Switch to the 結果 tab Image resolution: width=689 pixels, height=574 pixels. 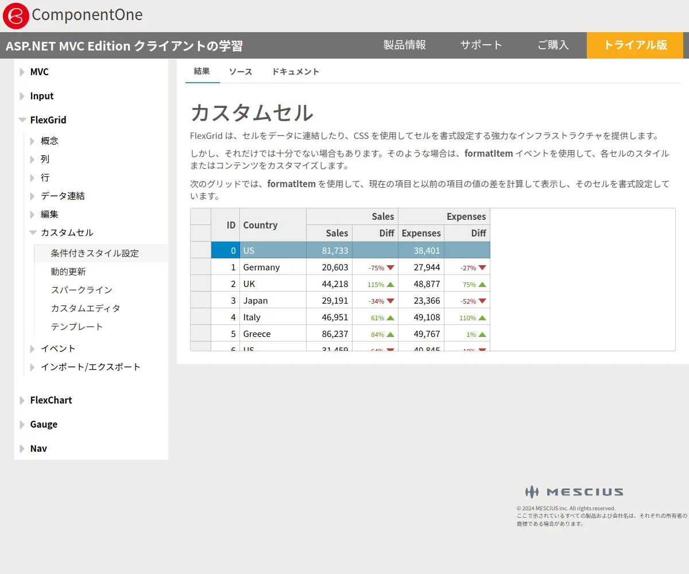click(202, 72)
